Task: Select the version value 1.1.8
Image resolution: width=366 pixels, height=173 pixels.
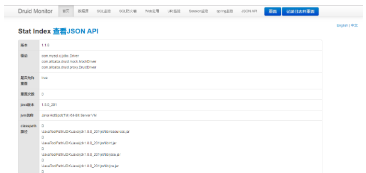Action: (x=45, y=46)
